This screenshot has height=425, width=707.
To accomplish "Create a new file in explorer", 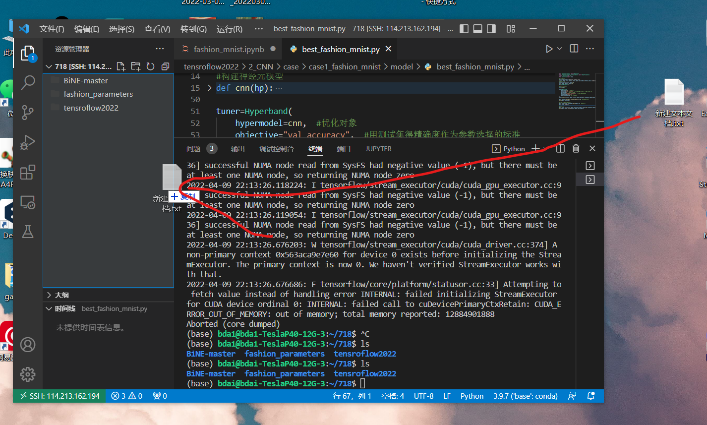I will click(x=121, y=66).
